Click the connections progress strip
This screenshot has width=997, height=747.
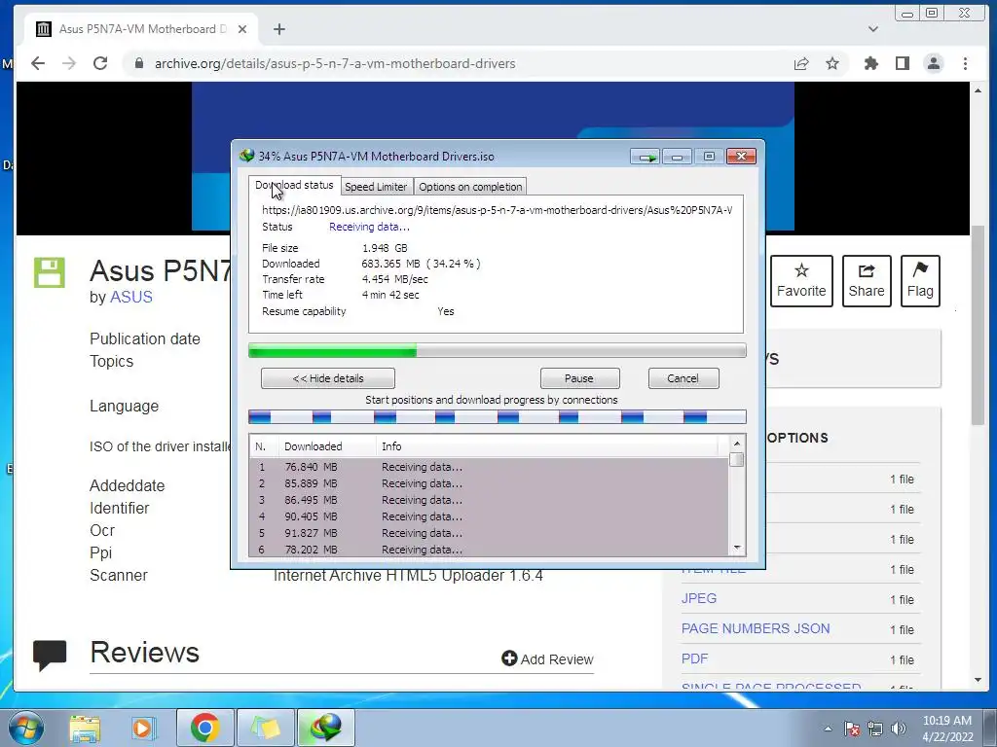(497, 417)
